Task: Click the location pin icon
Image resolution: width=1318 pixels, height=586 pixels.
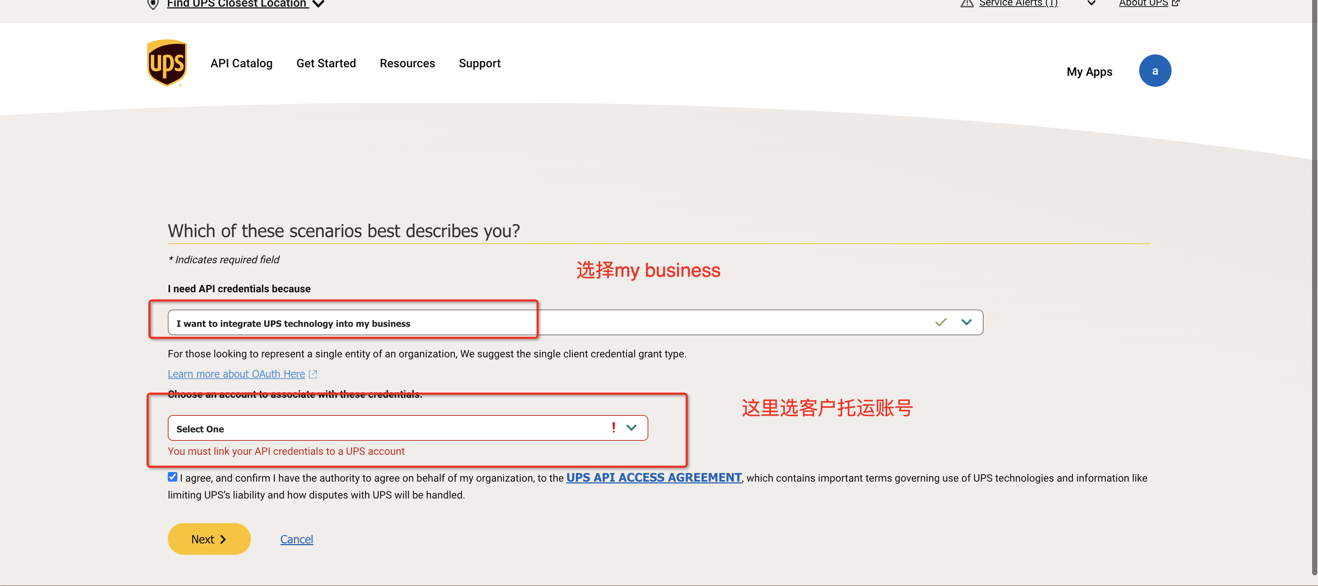Action: coord(152,4)
